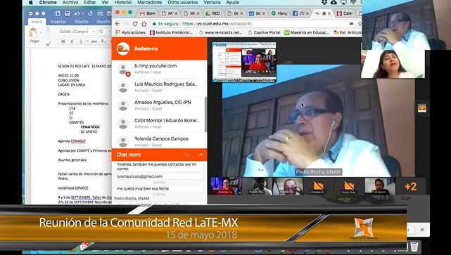Open the Calibri (Cuerpo) font dropdown
The width and height of the screenshot is (451, 255).
[77, 32]
